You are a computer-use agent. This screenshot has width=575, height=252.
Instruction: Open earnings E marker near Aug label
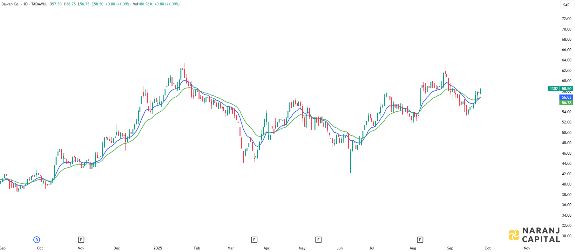[420, 240]
